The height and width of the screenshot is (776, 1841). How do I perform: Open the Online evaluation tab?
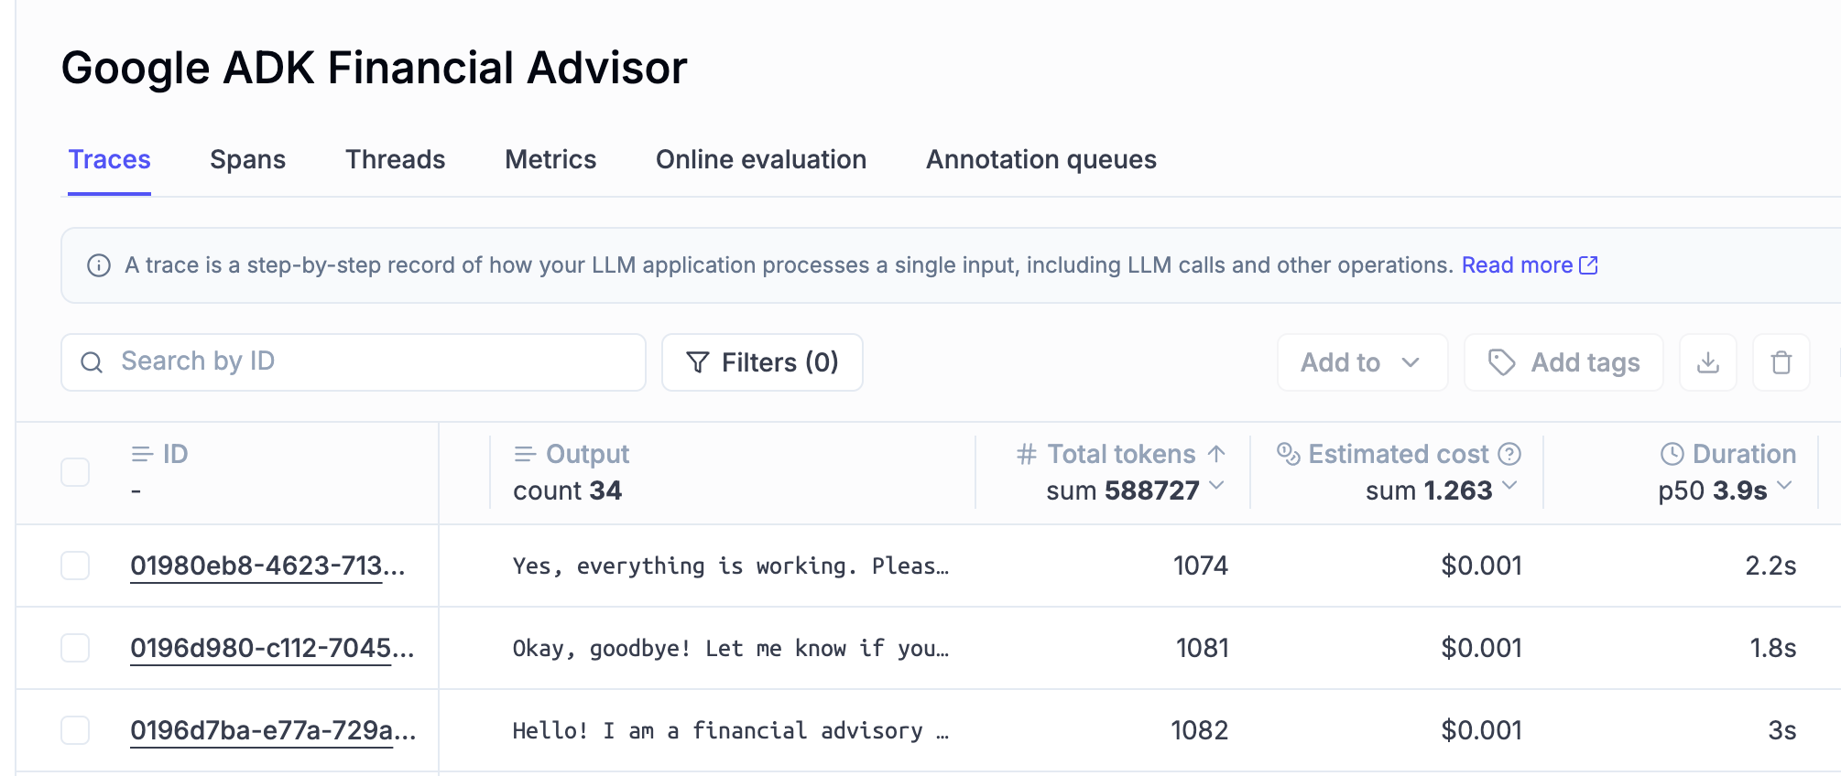click(x=760, y=159)
